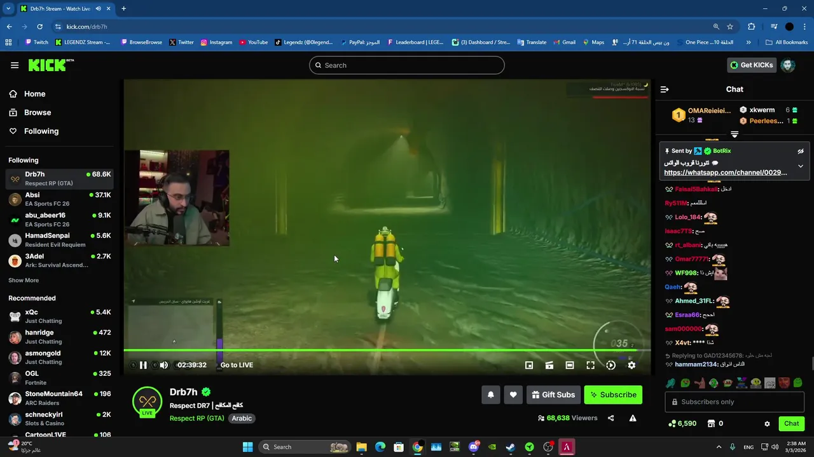This screenshot has width=814, height=457.
Task: Mute the stream volume speaker icon
Action: point(163,365)
